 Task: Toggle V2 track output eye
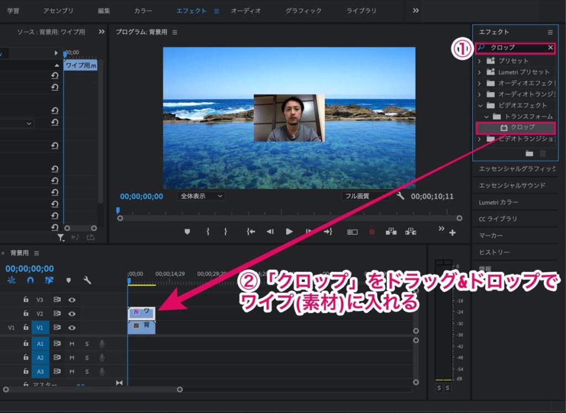(x=72, y=314)
